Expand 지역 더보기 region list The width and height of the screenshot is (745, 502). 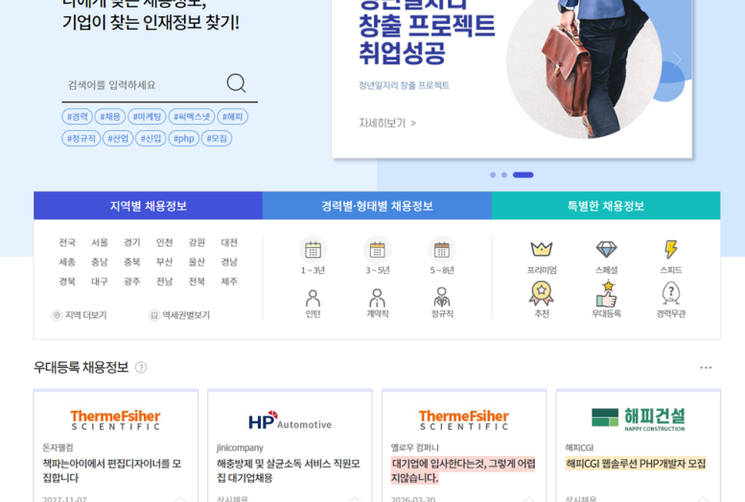tap(80, 315)
